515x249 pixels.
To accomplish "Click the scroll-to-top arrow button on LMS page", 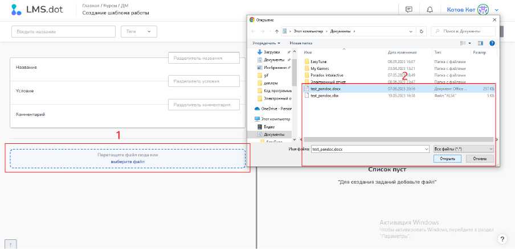I will [11, 244].
